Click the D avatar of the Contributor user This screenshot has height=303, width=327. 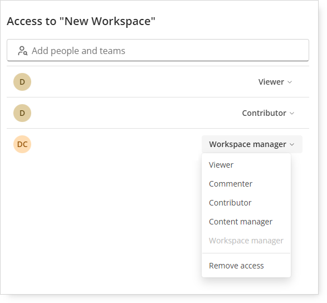[x=22, y=113]
